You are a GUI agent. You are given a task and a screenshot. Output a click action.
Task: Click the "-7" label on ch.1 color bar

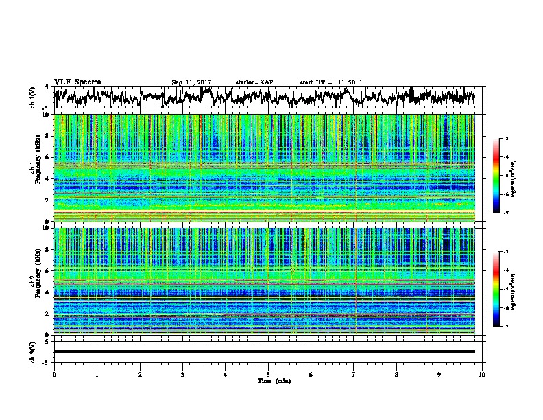506,213
